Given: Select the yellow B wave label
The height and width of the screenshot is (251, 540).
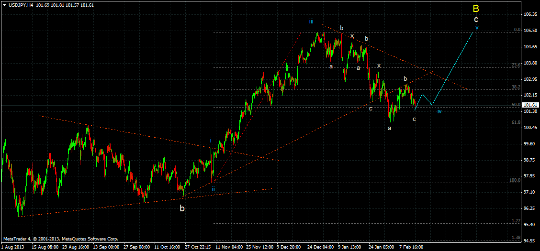Looking at the screenshot, I should [x=476, y=8].
